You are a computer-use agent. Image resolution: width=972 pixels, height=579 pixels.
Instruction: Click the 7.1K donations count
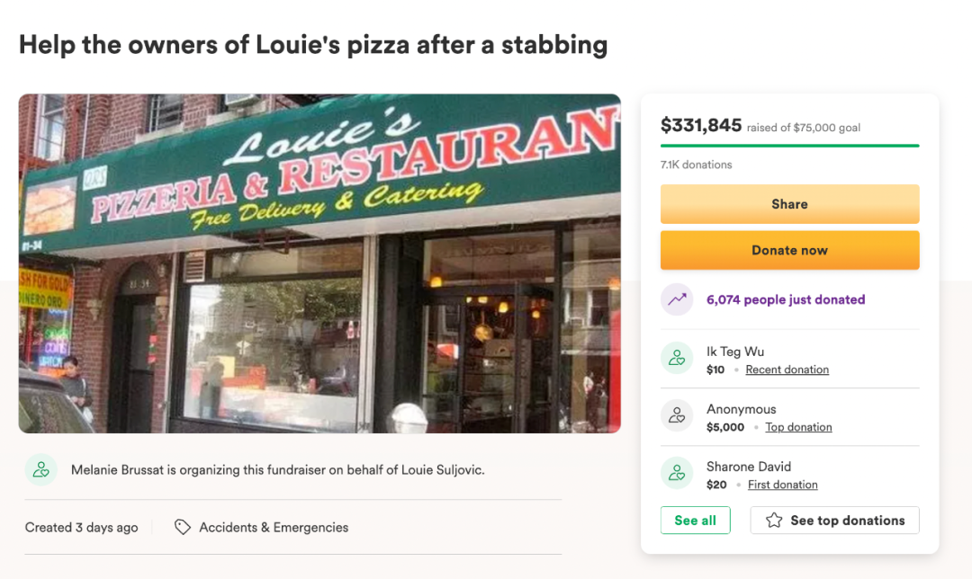tap(696, 165)
